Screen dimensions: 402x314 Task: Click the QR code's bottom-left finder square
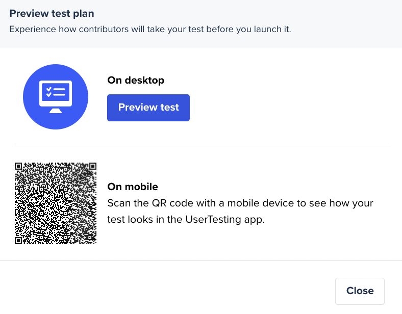click(x=18, y=241)
